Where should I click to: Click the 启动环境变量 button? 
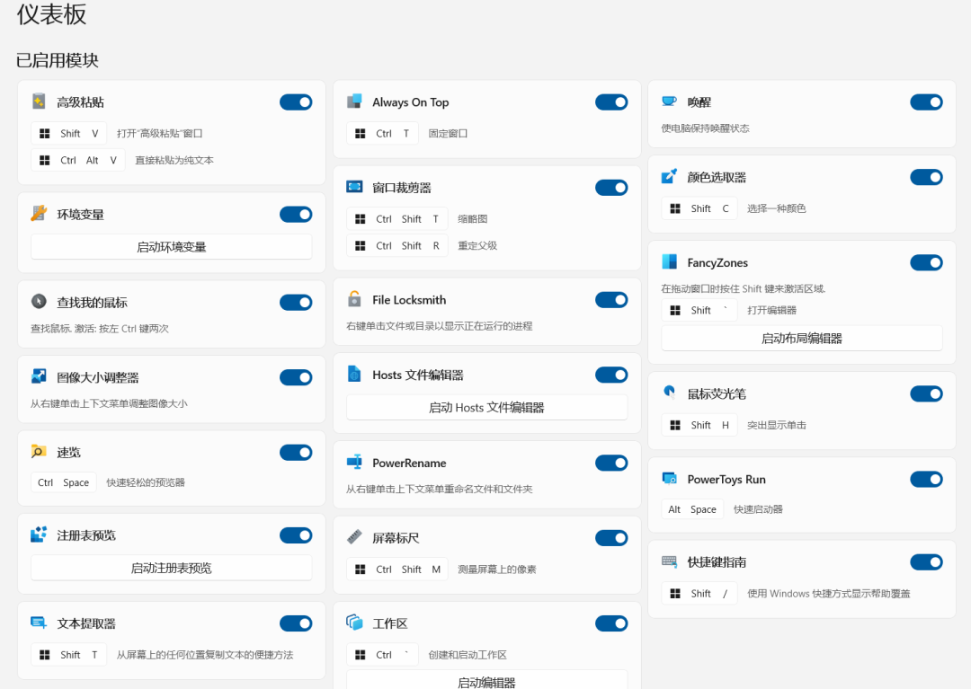coord(172,247)
